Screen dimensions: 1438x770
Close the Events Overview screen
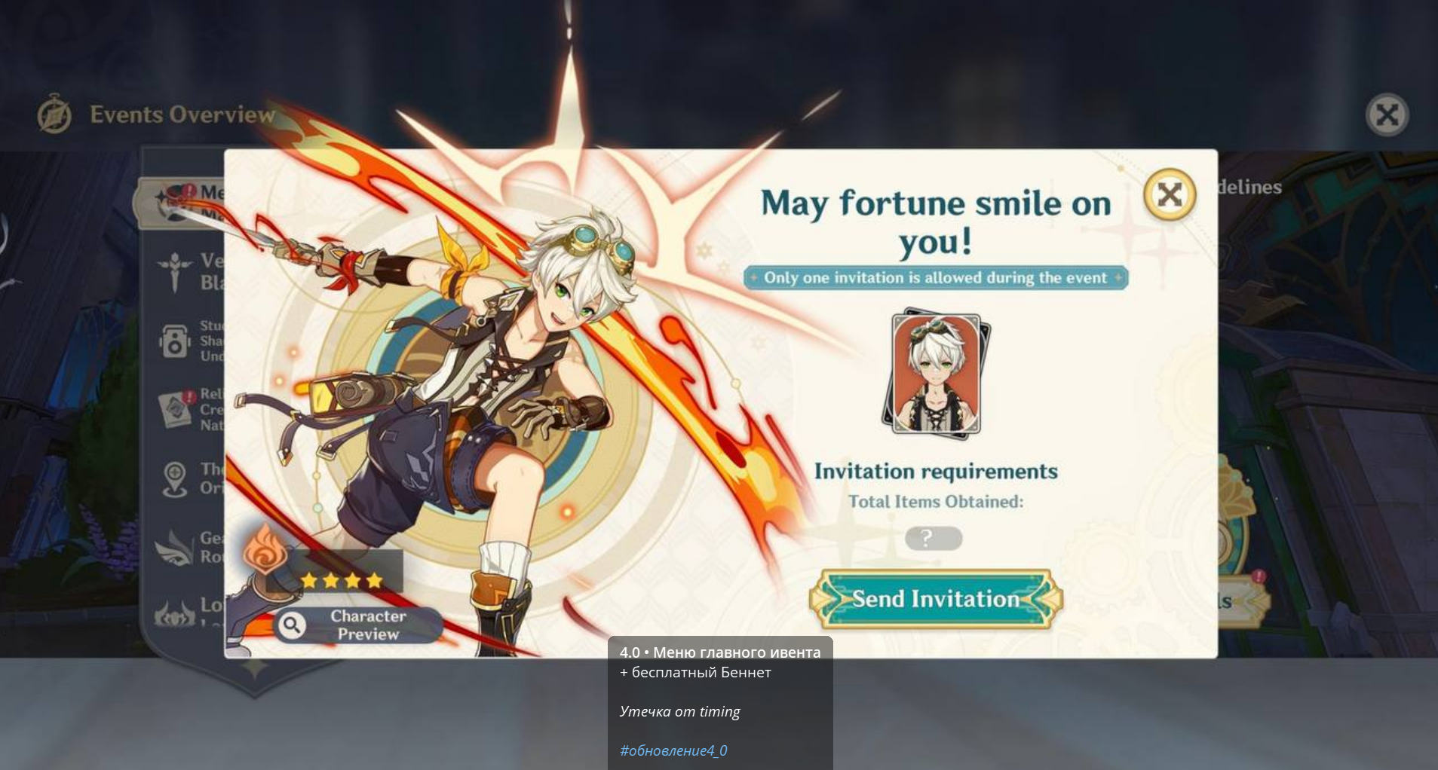[x=1387, y=115]
